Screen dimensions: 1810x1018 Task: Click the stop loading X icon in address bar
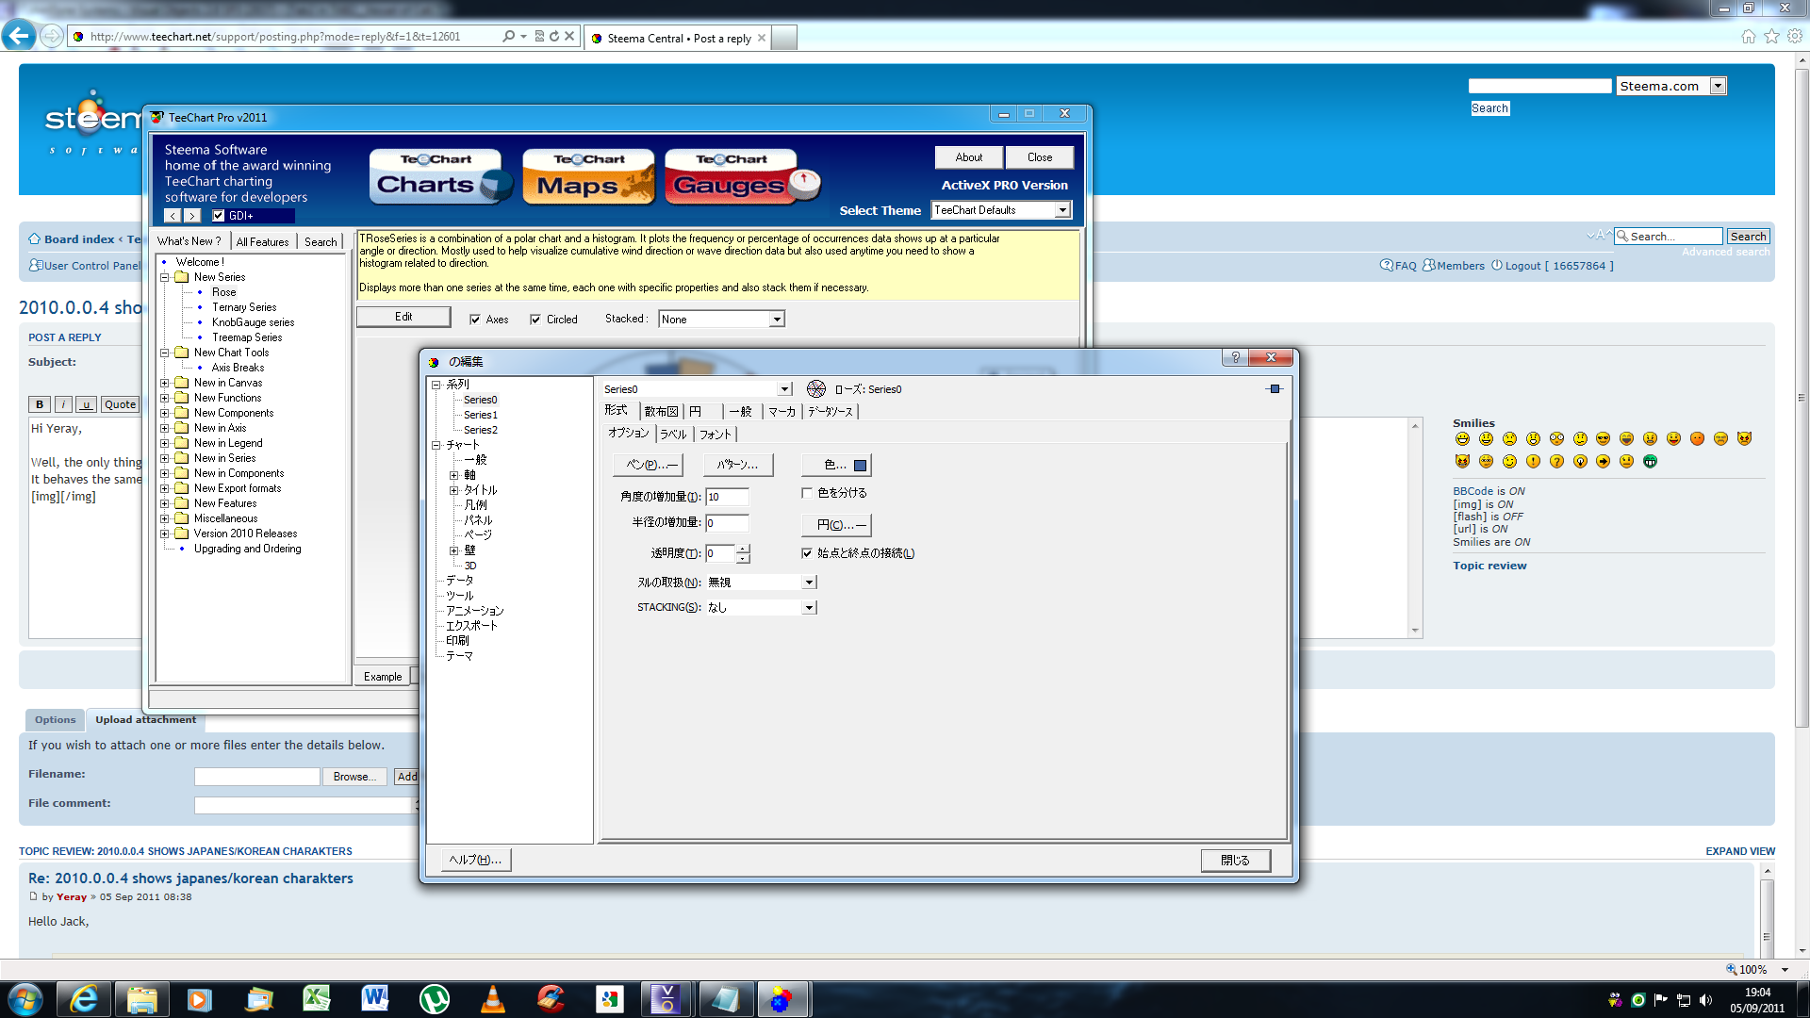pos(569,36)
